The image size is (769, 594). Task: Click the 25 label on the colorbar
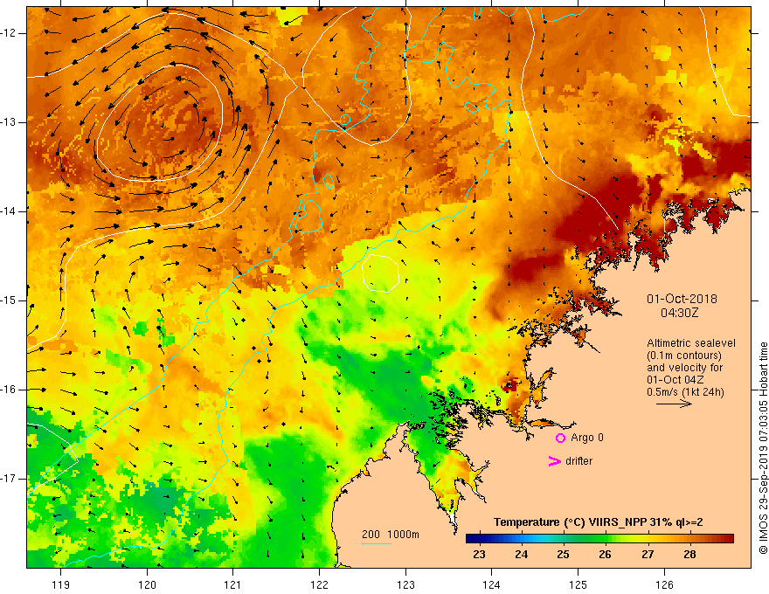[x=563, y=555]
